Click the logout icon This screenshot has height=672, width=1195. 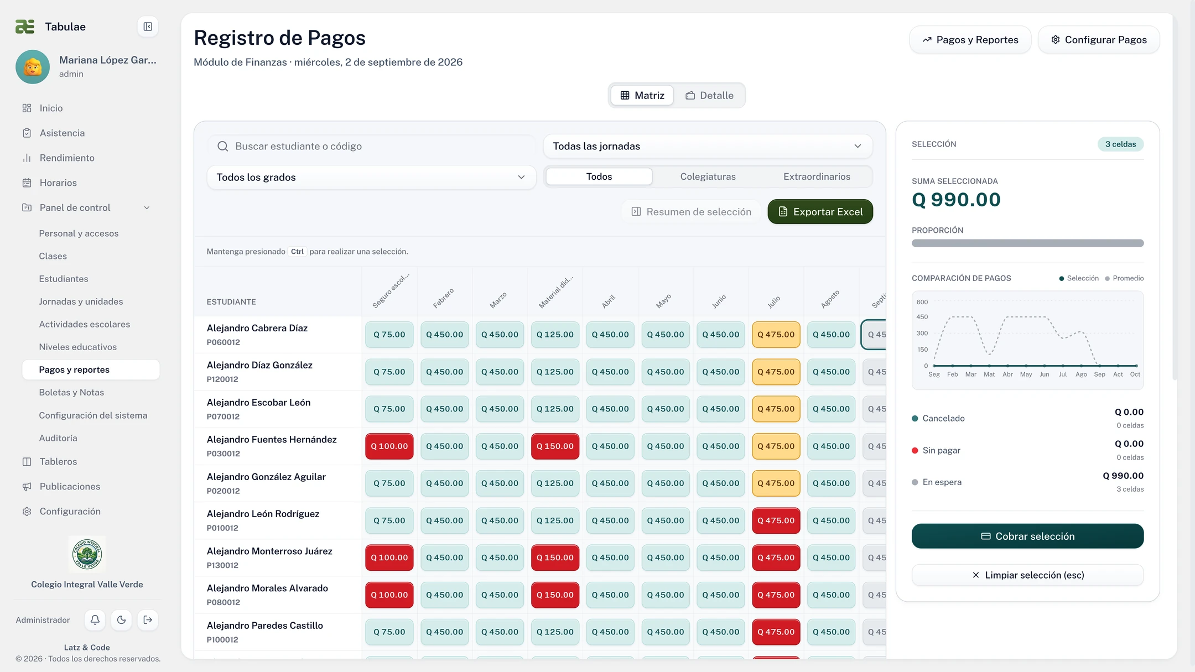(148, 620)
